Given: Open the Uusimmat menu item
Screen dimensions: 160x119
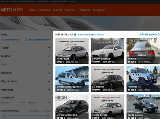Looking at the screenshot, I should [x=44, y=10].
